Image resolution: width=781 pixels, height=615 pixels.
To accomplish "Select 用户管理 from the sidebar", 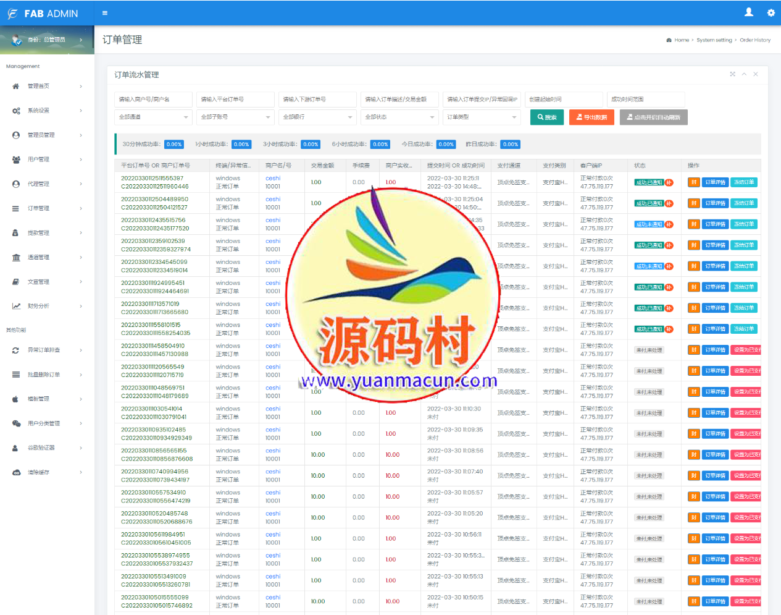I will click(x=38, y=159).
